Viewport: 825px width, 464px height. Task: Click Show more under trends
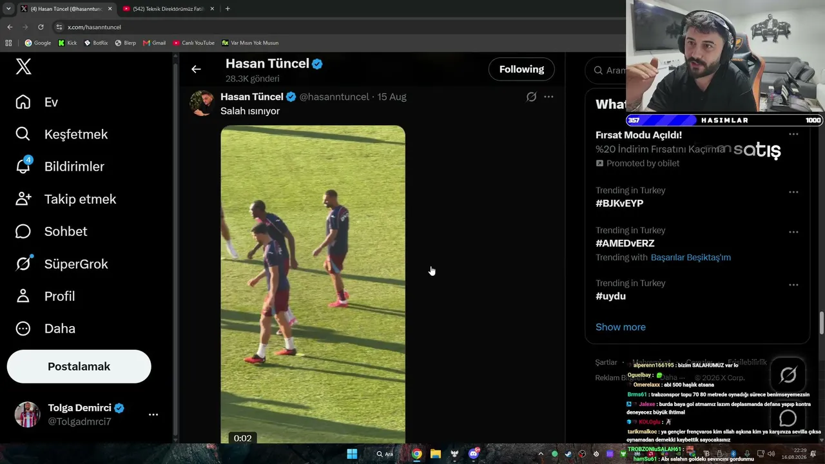(x=621, y=327)
